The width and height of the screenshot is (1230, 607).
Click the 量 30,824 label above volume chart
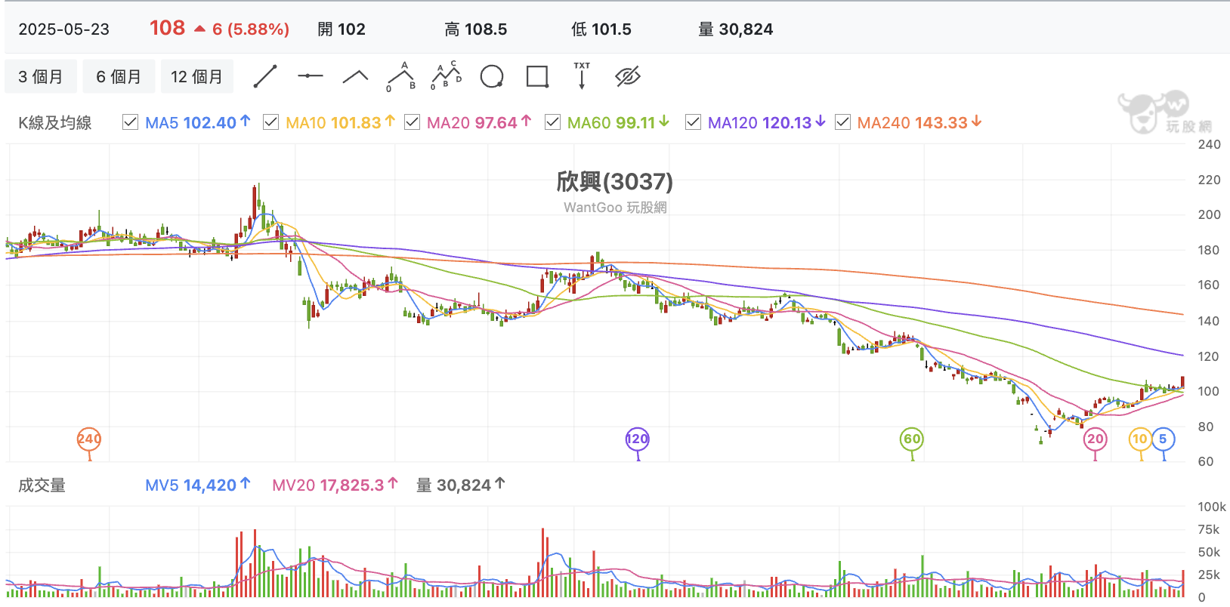pos(461,485)
